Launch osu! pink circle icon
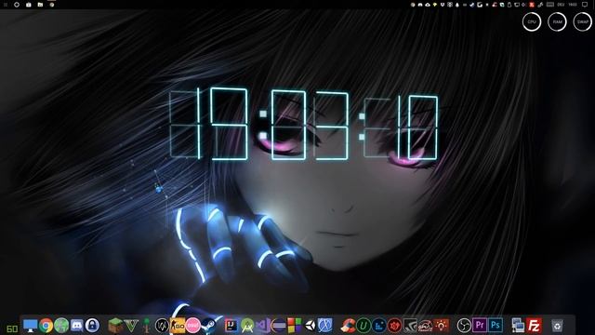 tap(193, 326)
